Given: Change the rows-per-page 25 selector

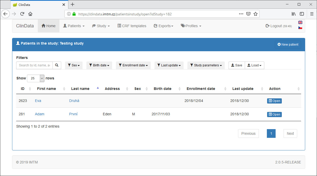Looking at the screenshot, I should click(x=35, y=78).
